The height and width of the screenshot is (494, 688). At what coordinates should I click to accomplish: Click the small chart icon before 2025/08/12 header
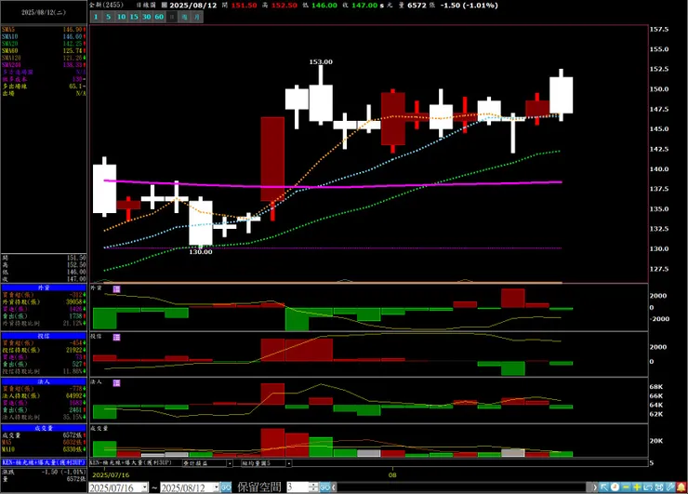click(165, 6)
